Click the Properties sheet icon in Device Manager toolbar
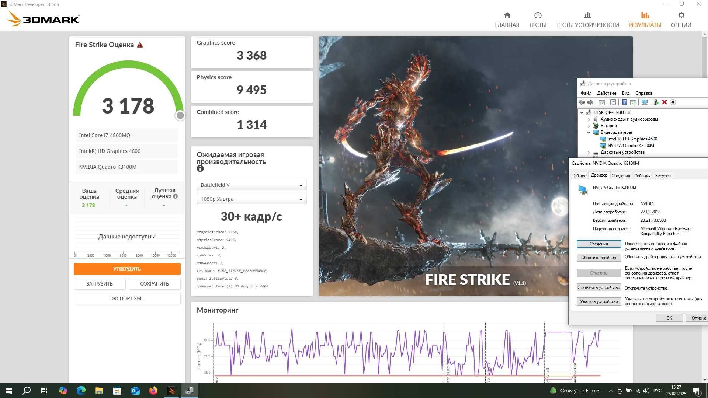The width and height of the screenshot is (708, 398). click(x=613, y=102)
